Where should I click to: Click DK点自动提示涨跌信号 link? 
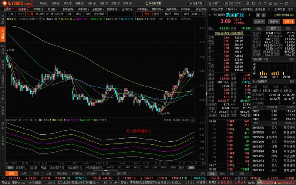(229, 33)
